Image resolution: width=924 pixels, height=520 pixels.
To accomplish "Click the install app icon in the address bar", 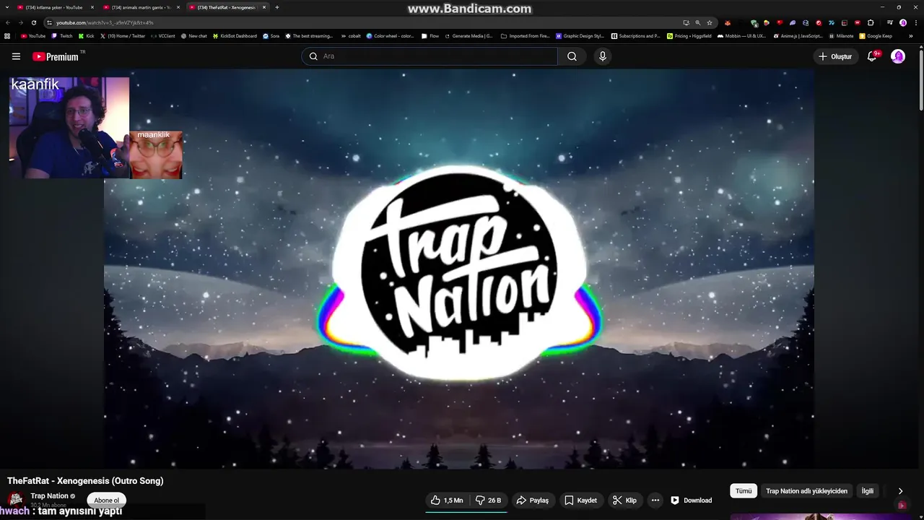I will tap(687, 22).
